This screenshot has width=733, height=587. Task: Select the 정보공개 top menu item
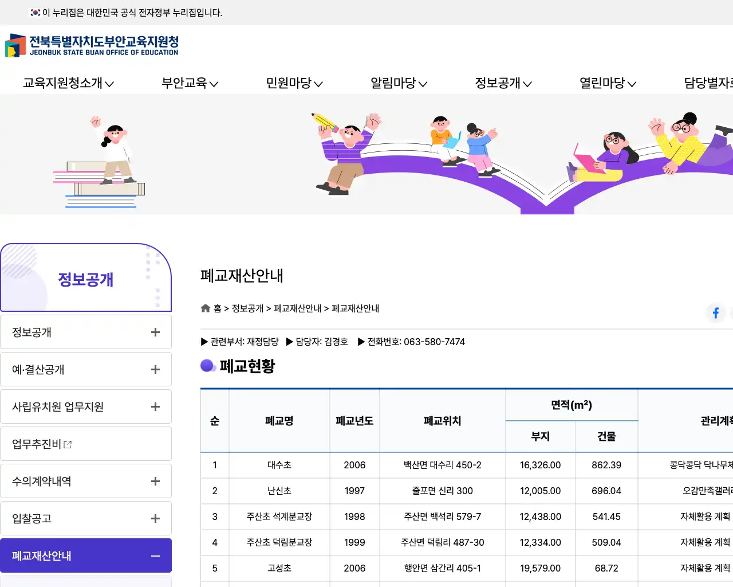pyautogui.click(x=503, y=83)
